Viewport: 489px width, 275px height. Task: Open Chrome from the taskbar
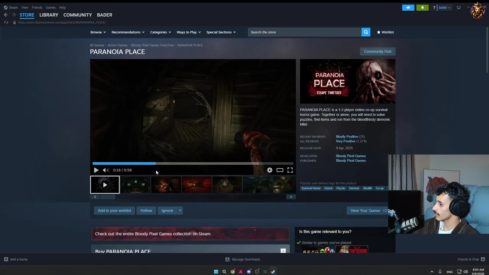[233, 272]
